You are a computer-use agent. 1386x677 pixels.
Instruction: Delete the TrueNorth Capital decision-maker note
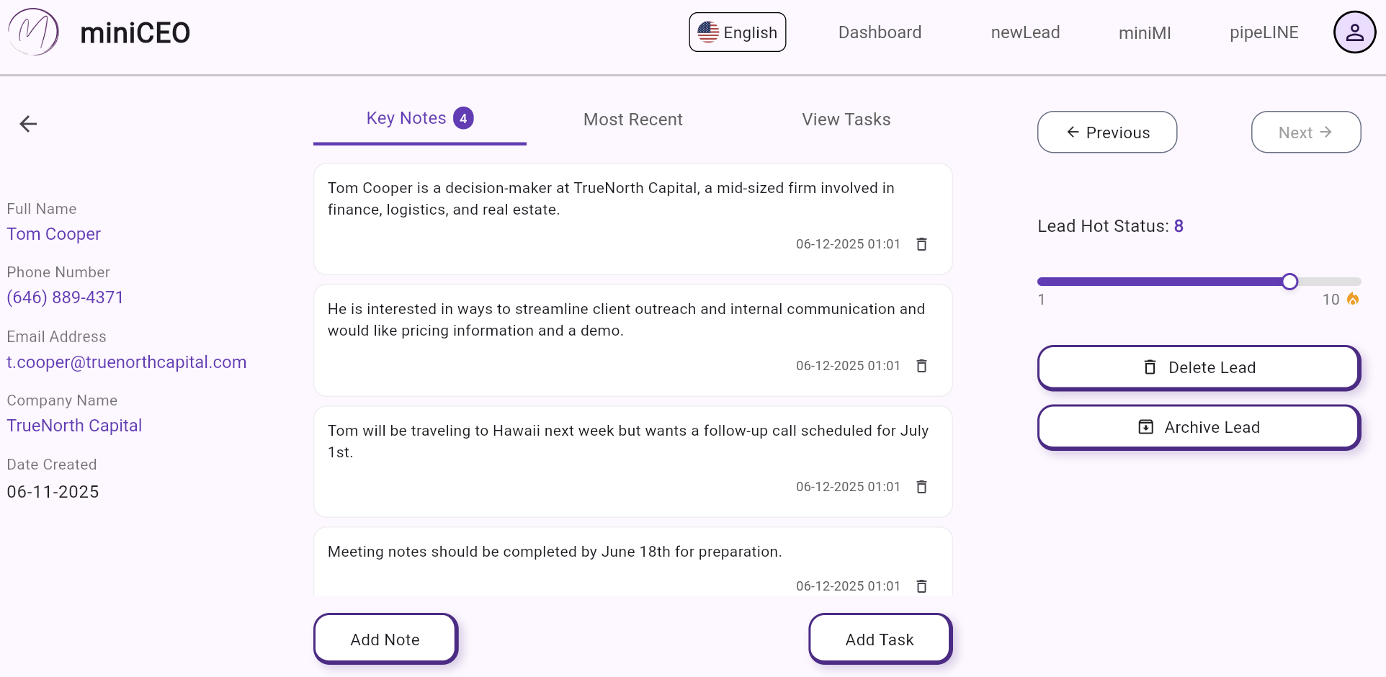[921, 244]
